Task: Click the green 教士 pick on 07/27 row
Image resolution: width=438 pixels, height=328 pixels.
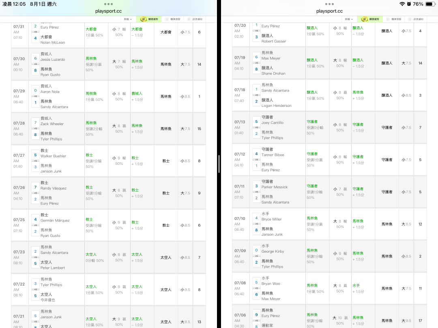Action: point(89,155)
